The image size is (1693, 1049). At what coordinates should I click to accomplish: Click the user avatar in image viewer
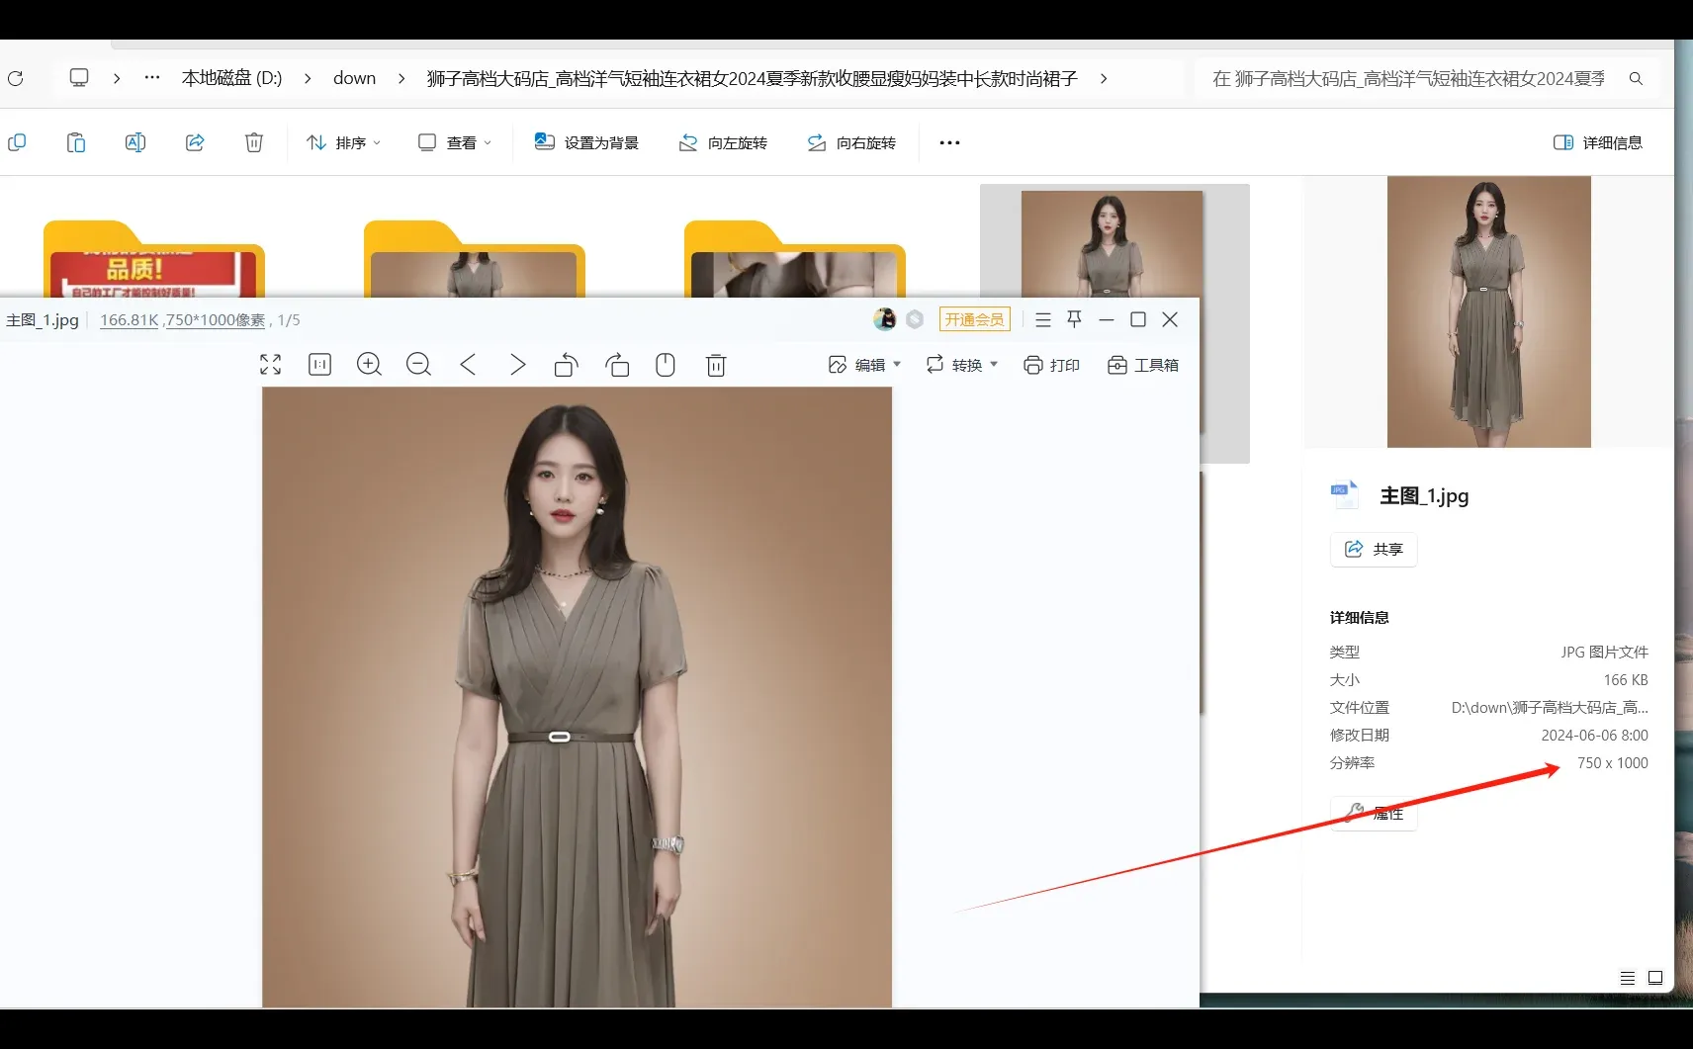click(x=884, y=319)
